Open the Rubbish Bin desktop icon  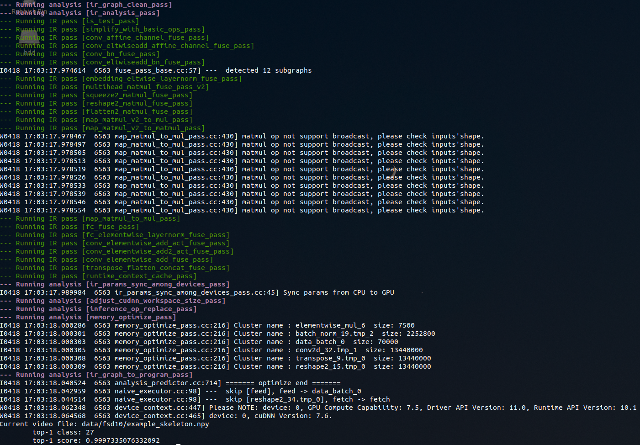29,7
